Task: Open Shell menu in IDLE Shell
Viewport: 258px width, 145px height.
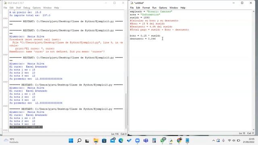Action: 18,8
